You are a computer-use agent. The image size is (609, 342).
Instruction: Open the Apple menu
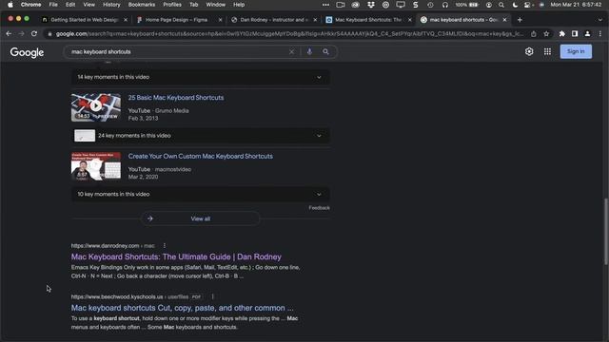pyautogui.click(x=10, y=5)
